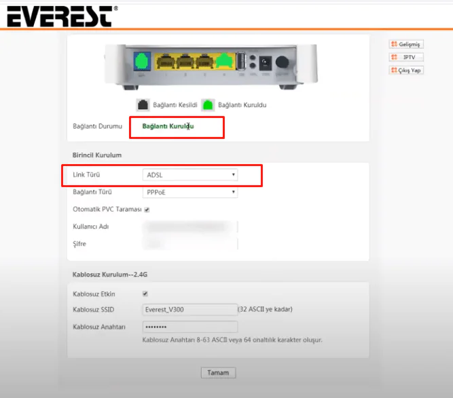Click the Kablosuz Kurulum--2.4G heading
Image resolution: width=453 pixels, height=398 pixels.
pos(110,275)
